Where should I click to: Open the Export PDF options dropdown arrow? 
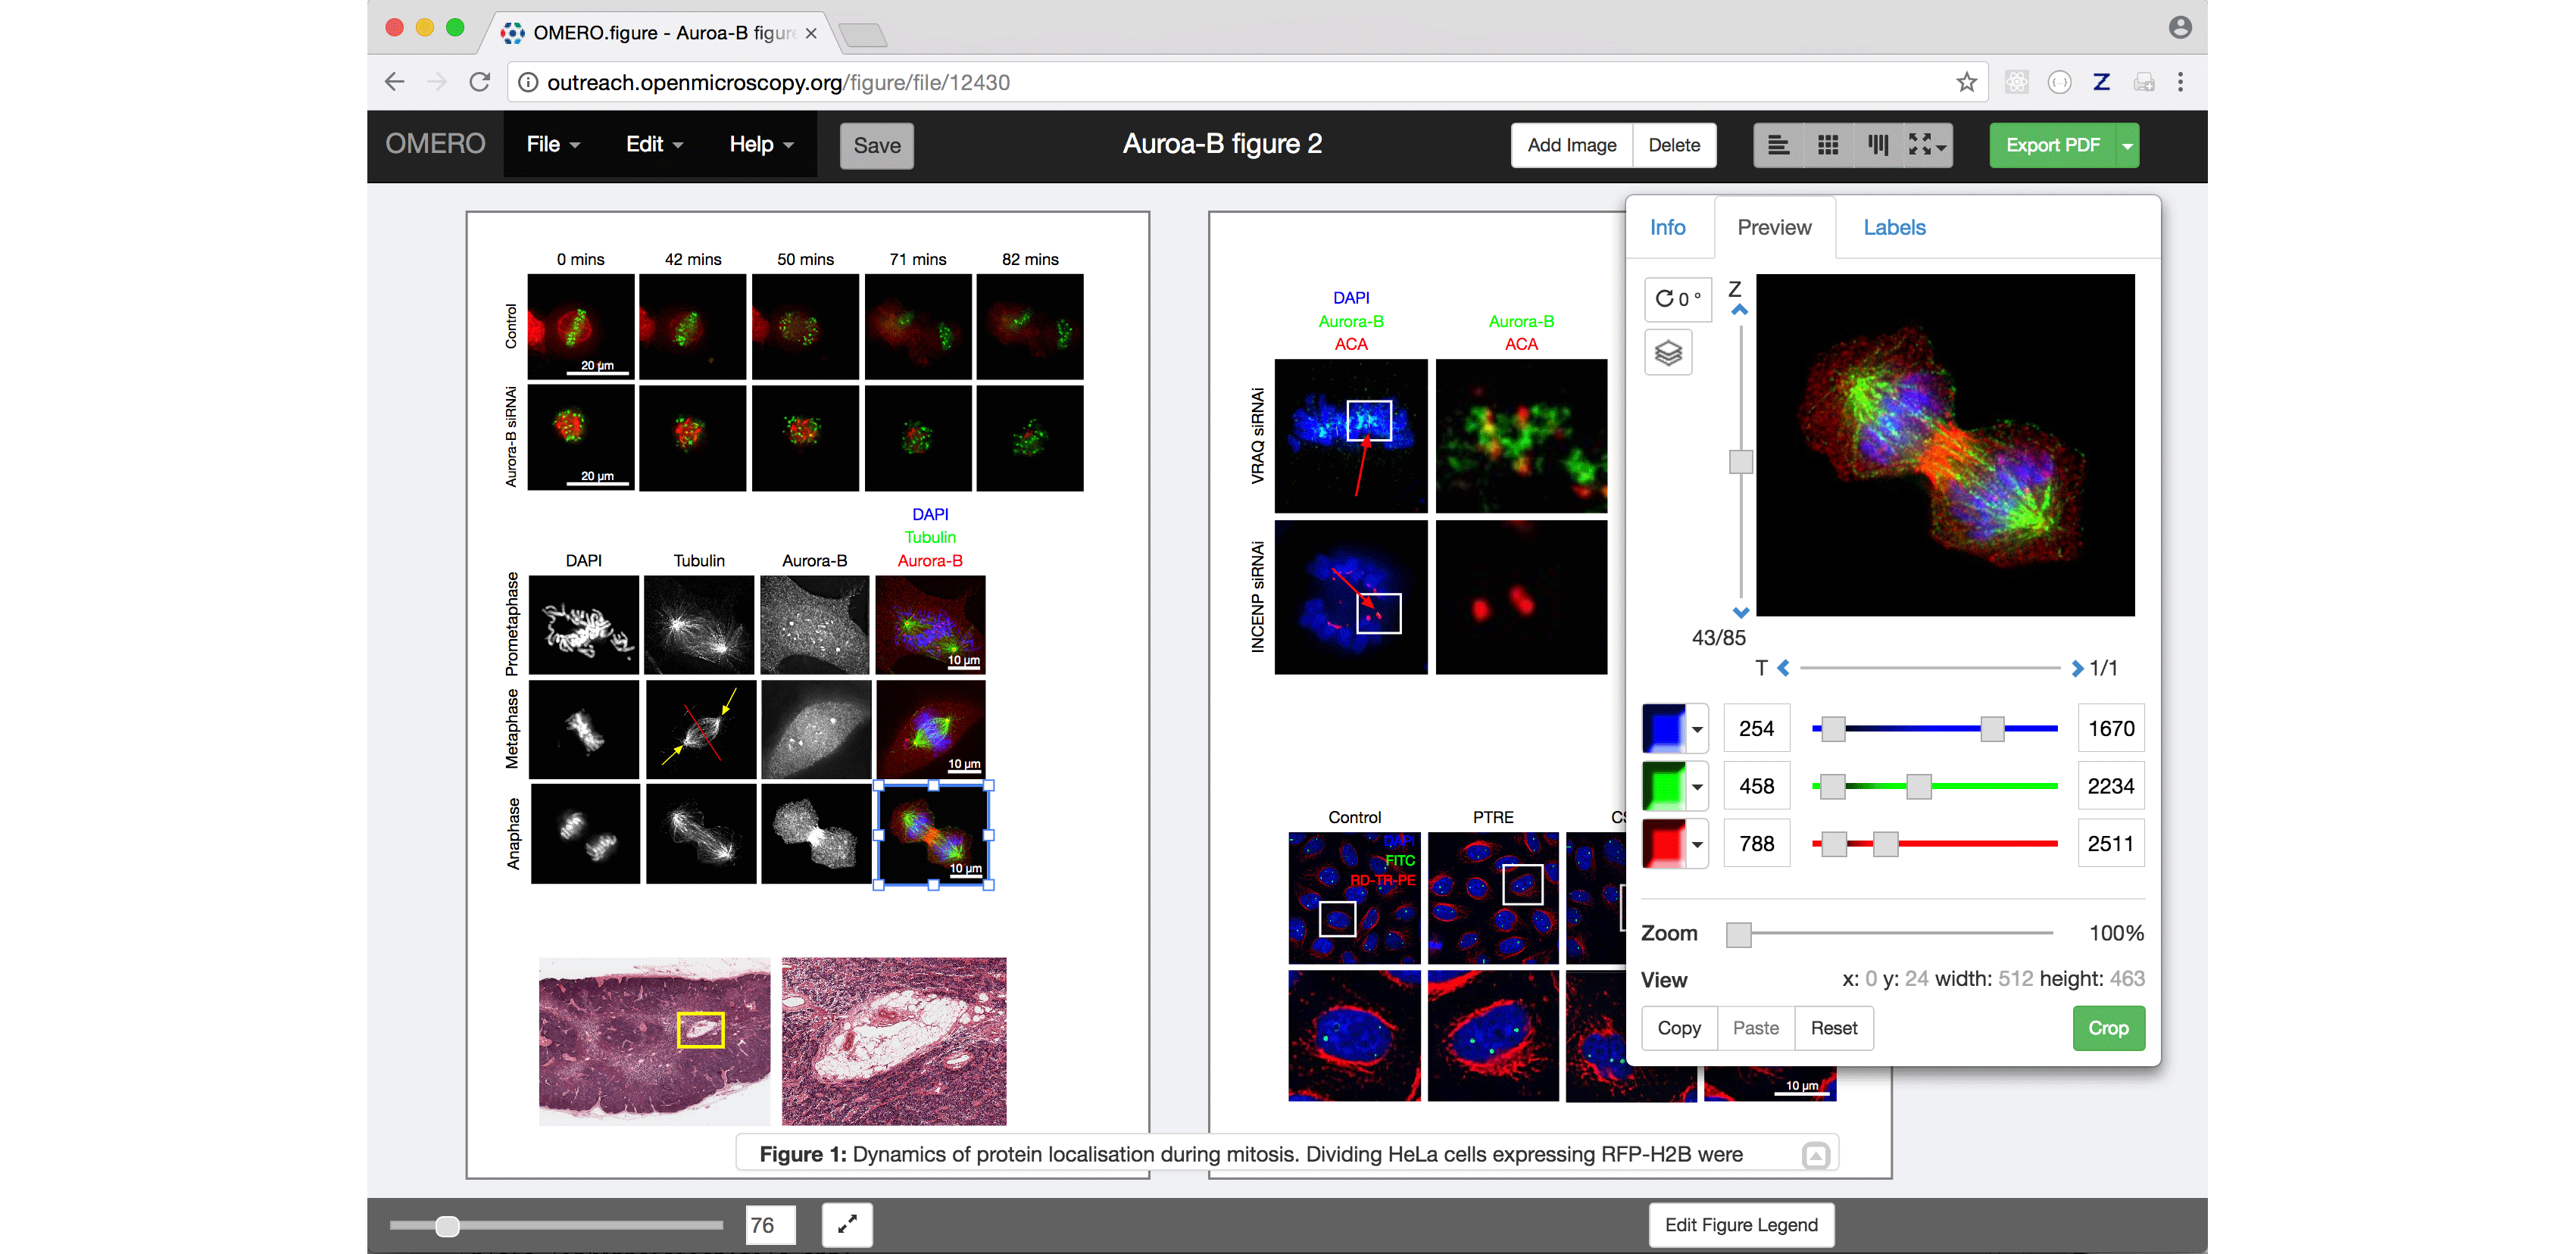point(2127,146)
